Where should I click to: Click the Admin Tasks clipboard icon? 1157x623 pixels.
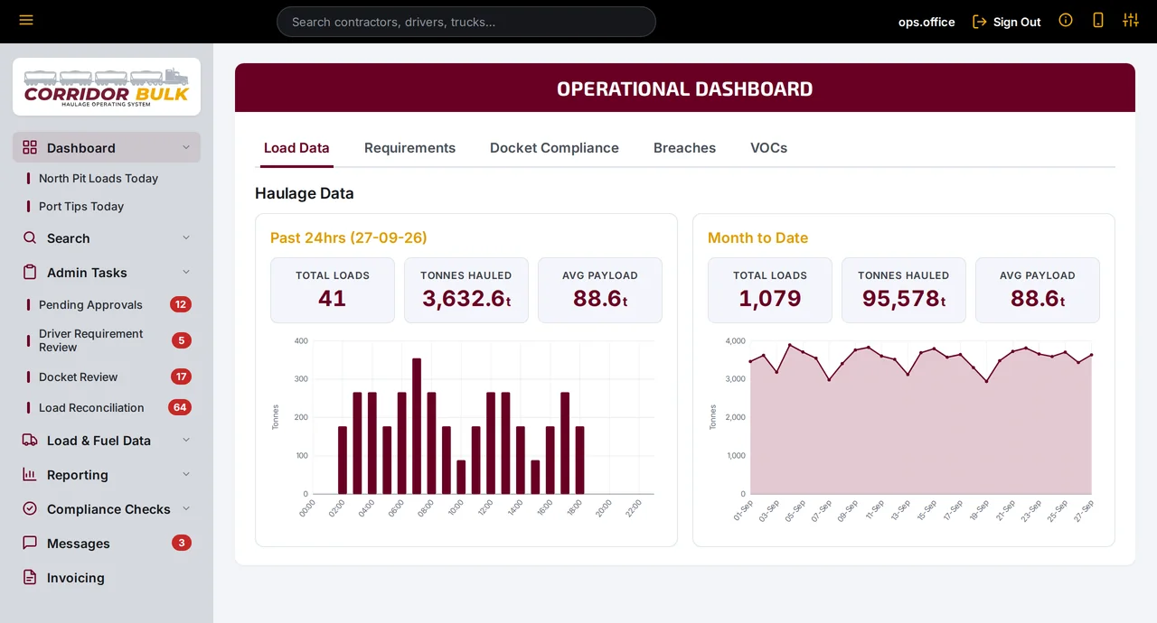[x=30, y=272]
